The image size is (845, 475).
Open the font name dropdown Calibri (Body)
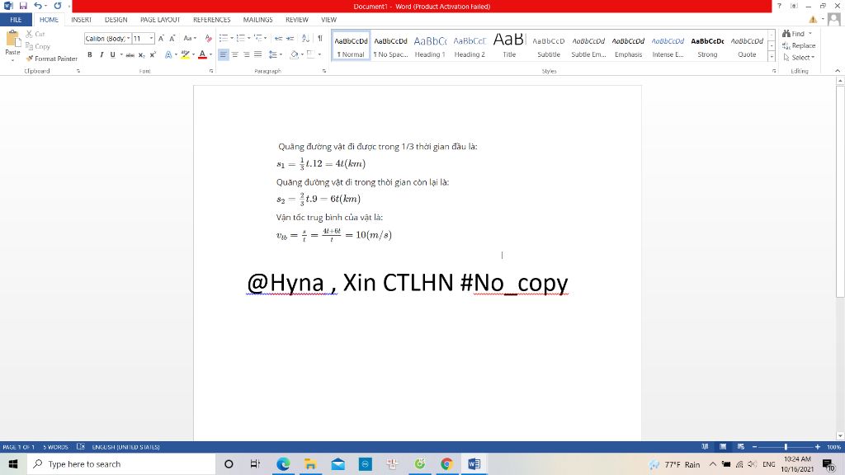pyautogui.click(x=129, y=39)
